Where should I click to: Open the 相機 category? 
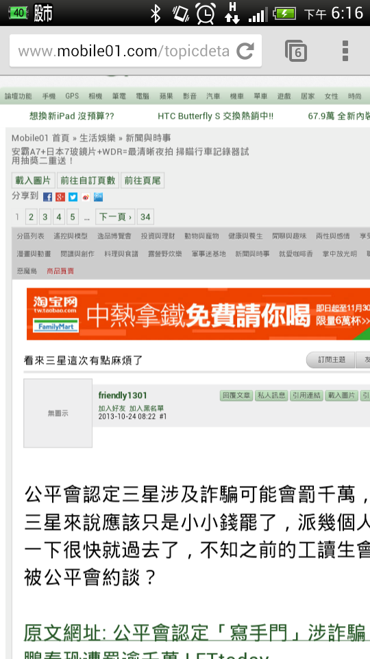[95, 96]
